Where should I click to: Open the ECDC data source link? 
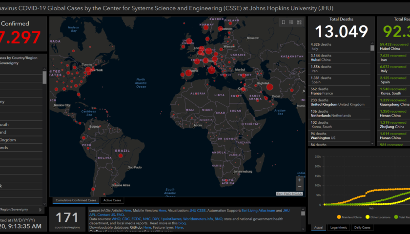pyautogui.click(x=136, y=219)
